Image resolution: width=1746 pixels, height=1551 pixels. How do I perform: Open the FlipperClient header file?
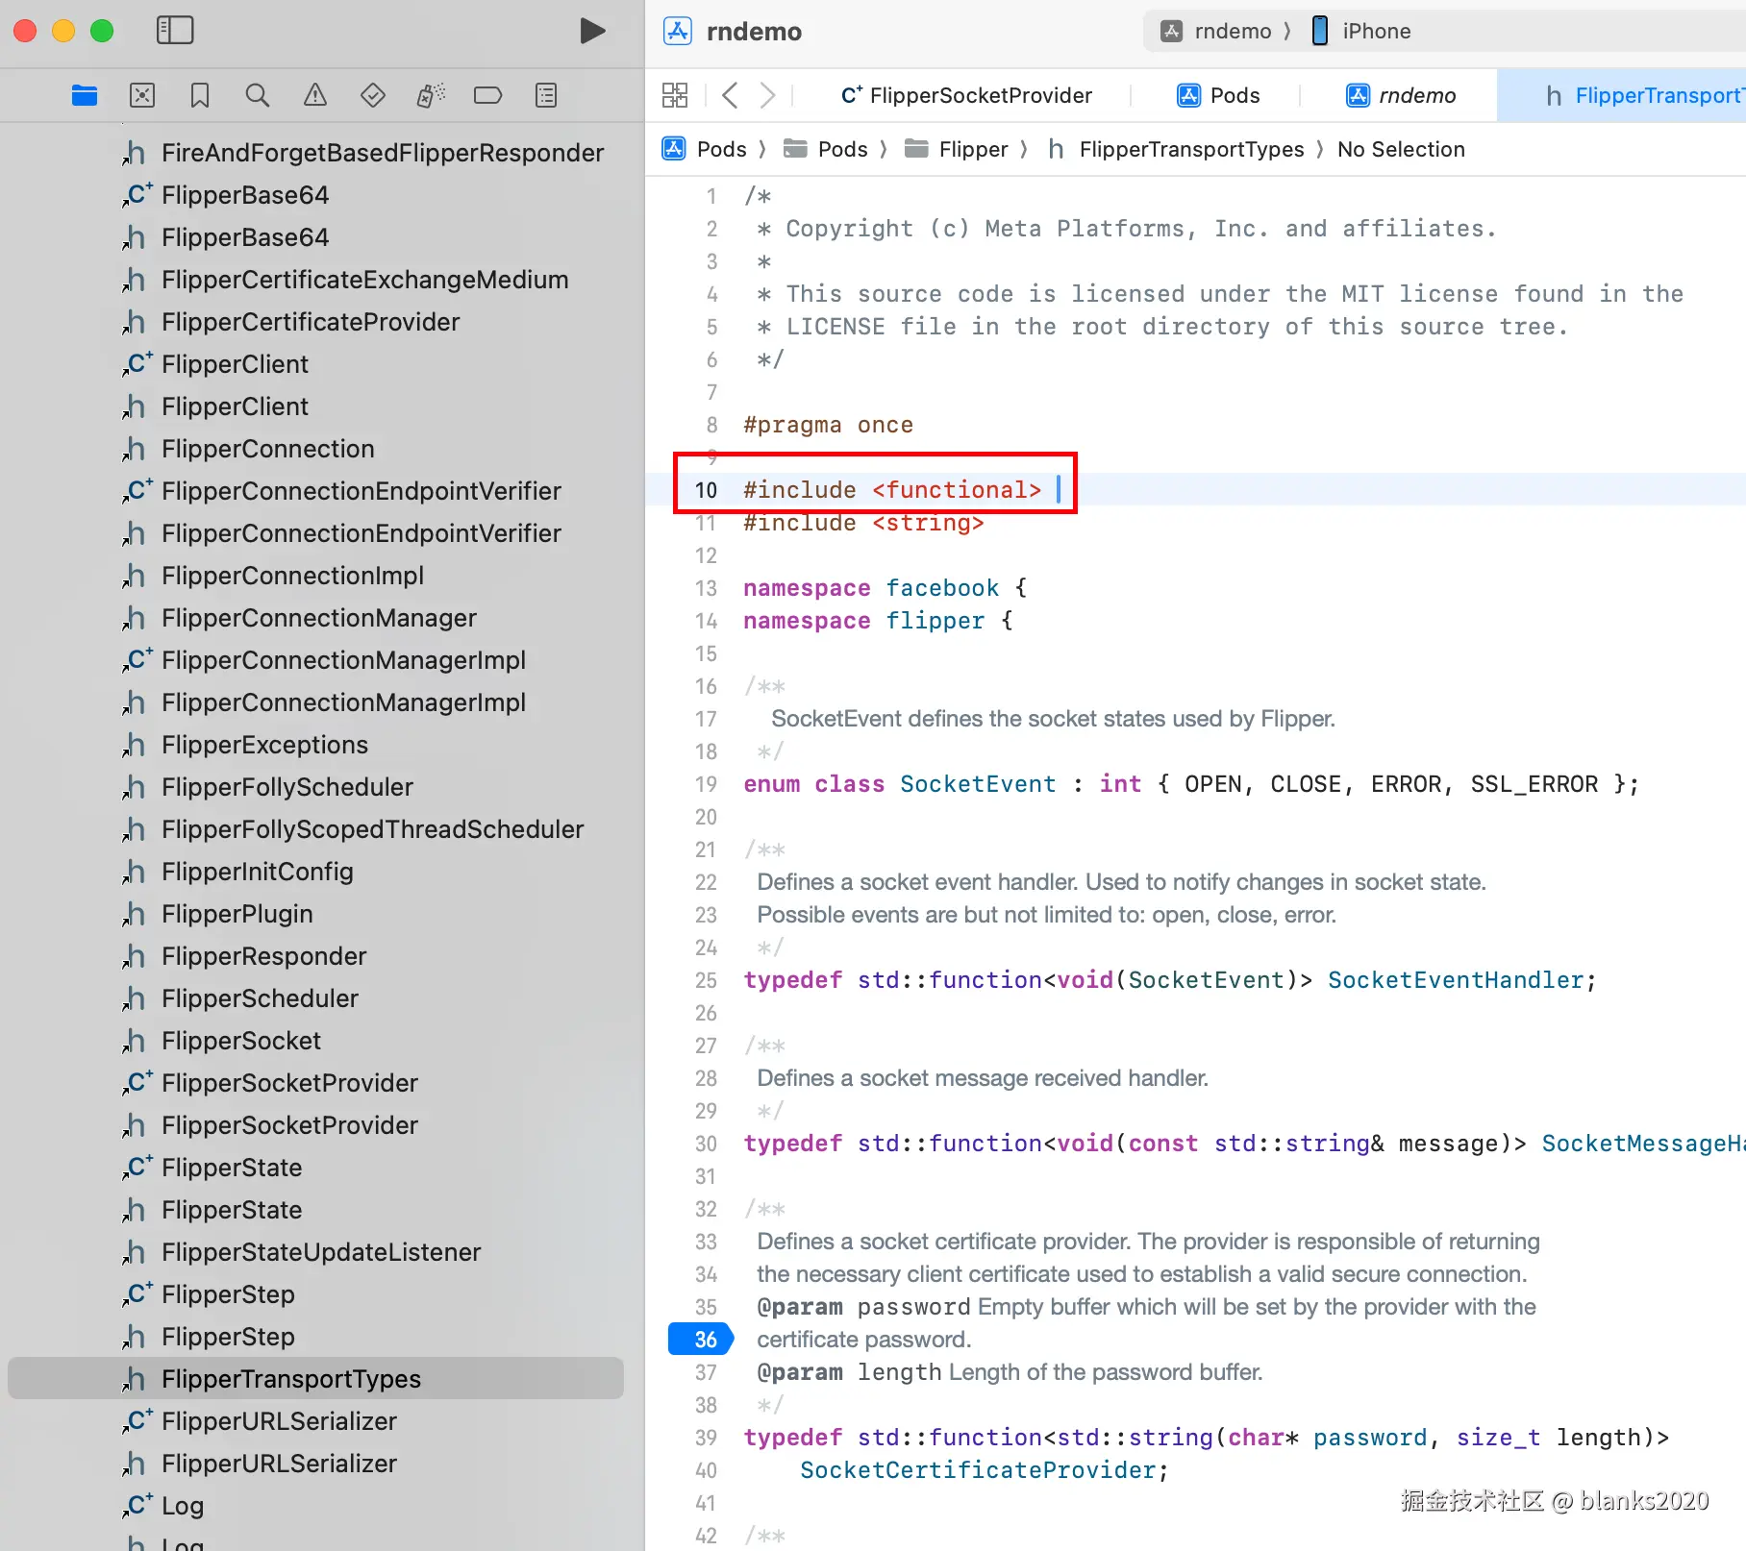(x=215, y=406)
